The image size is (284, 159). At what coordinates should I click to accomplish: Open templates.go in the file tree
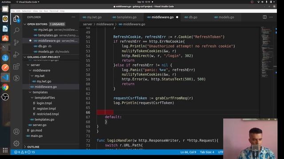[x=44, y=120]
